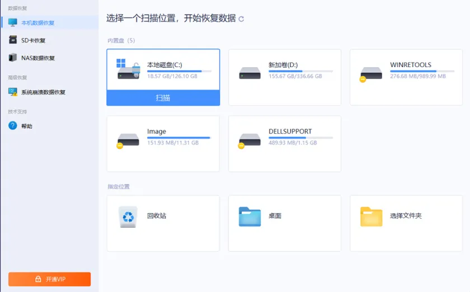The image size is (470, 292).
Task: Click the 155.67 GB/336.66 GB size text
Action: [295, 76]
